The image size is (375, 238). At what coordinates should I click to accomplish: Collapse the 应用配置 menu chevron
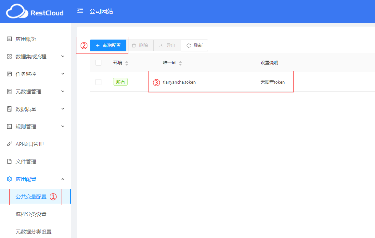63,179
